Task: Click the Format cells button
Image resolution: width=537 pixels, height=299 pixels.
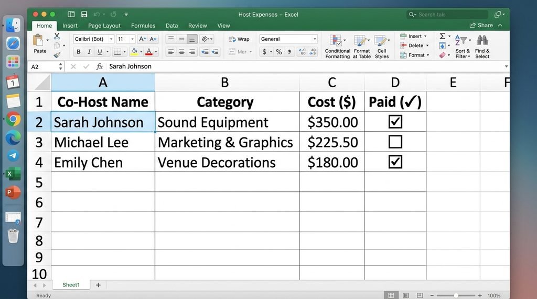Action: click(414, 55)
